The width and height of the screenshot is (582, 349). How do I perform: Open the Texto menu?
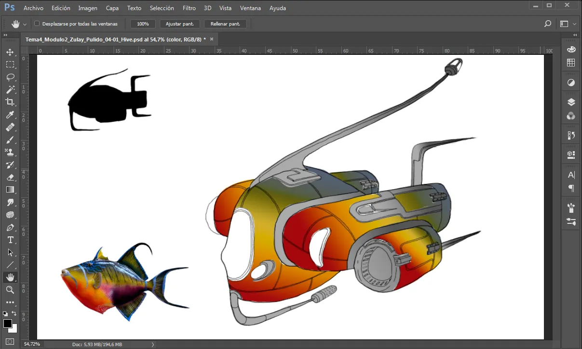tap(135, 8)
